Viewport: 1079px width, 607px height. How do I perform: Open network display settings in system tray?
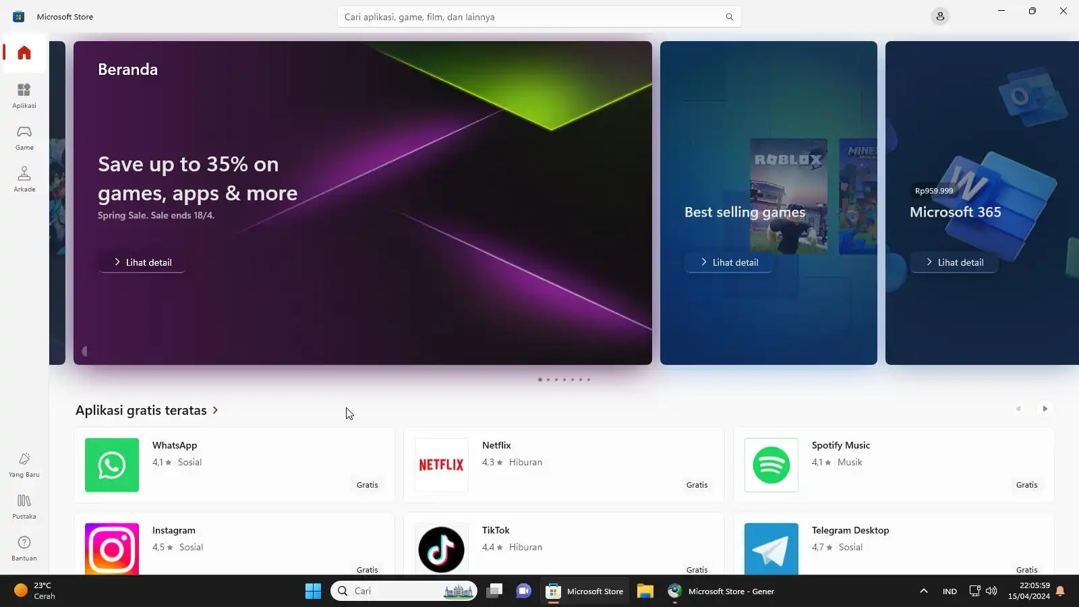pyautogui.click(x=974, y=591)
